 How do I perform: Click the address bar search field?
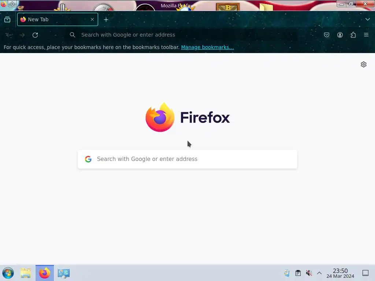182,35
